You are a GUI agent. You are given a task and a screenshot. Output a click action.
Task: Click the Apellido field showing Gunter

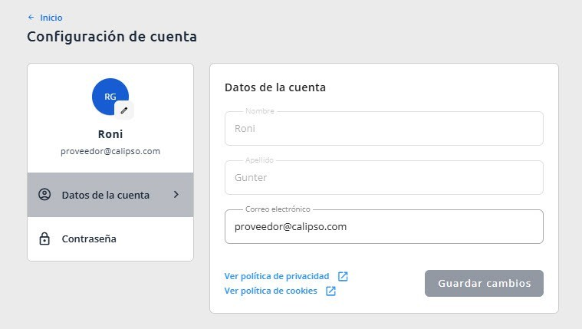click(384, 177)
